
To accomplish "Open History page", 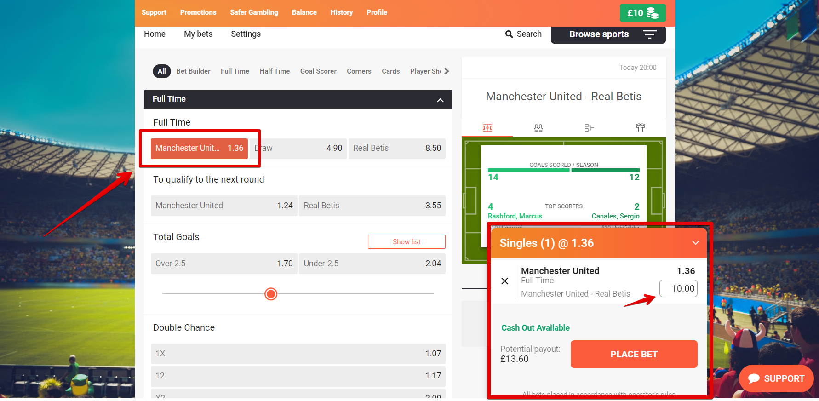I will (342, 12).
